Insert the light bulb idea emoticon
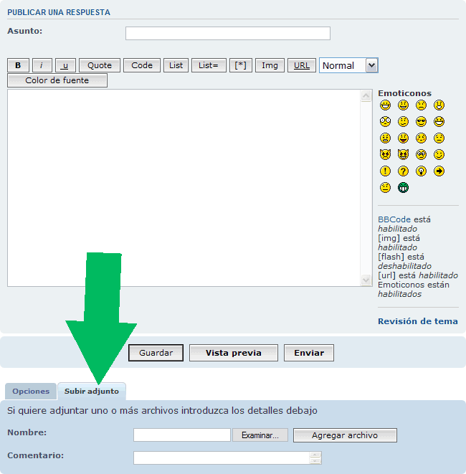Image resolution: width=466 pixels, height=474 pixels. click(421, 171)
